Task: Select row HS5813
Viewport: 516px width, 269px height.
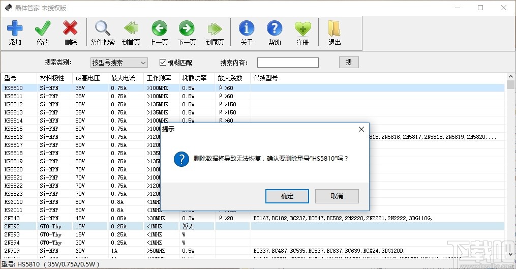Action: [x=253, y=112]
